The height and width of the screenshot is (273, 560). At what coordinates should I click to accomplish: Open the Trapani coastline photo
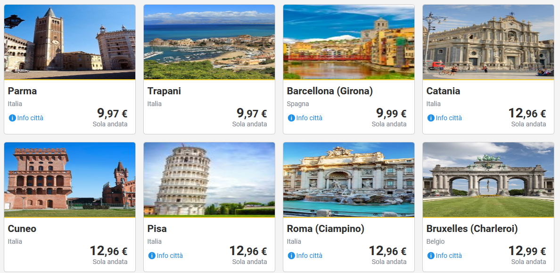[x=209, y=42]
